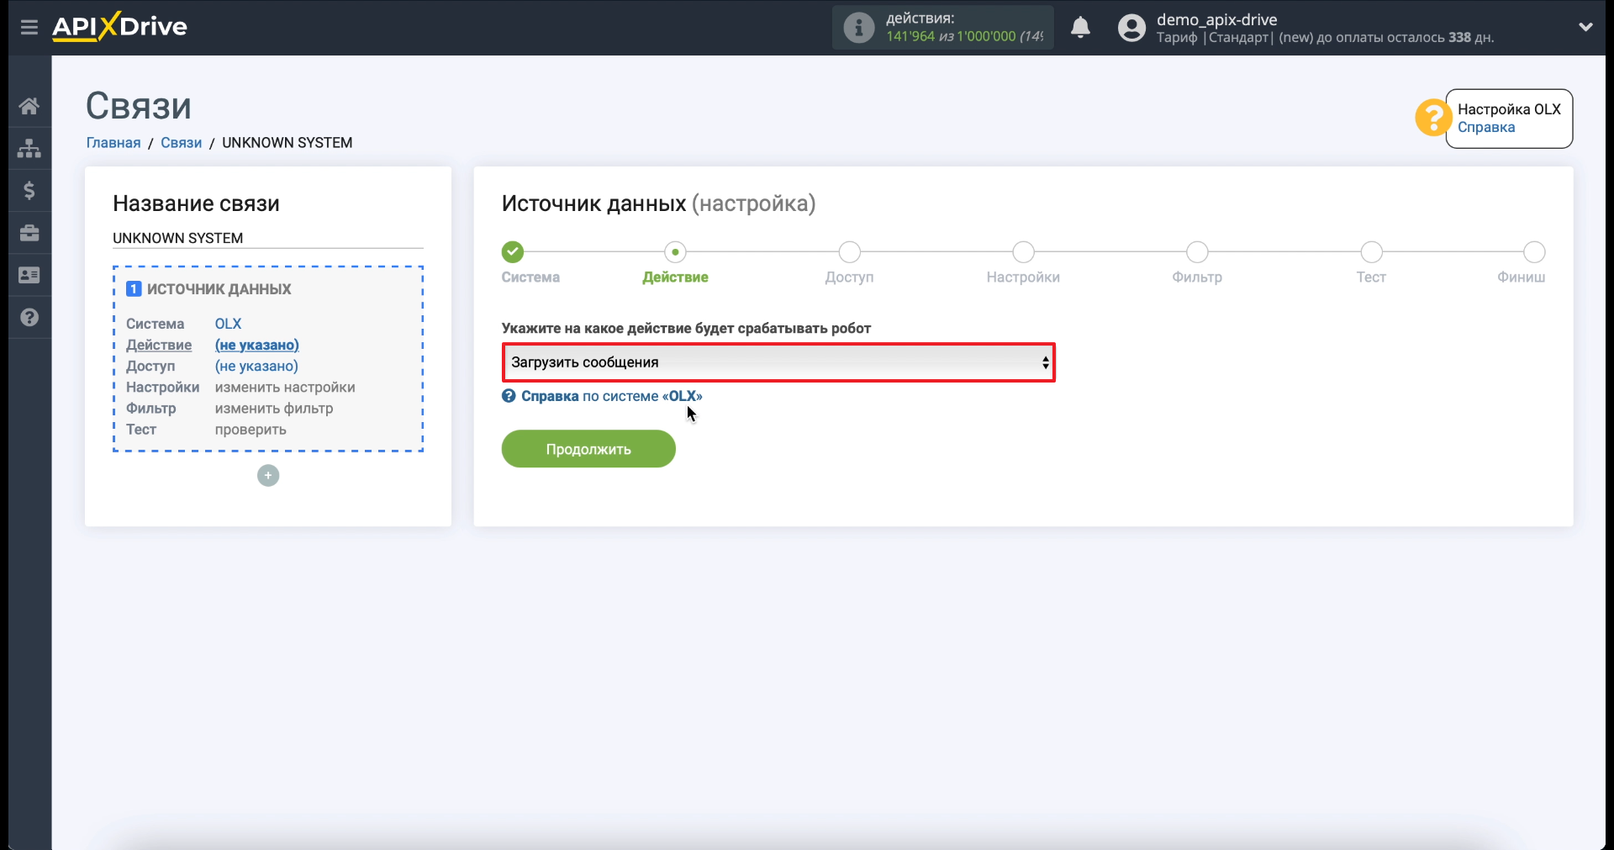Open Справка по системе OLX link
Screen dimensions: 1614x850
tap(611, 396)
